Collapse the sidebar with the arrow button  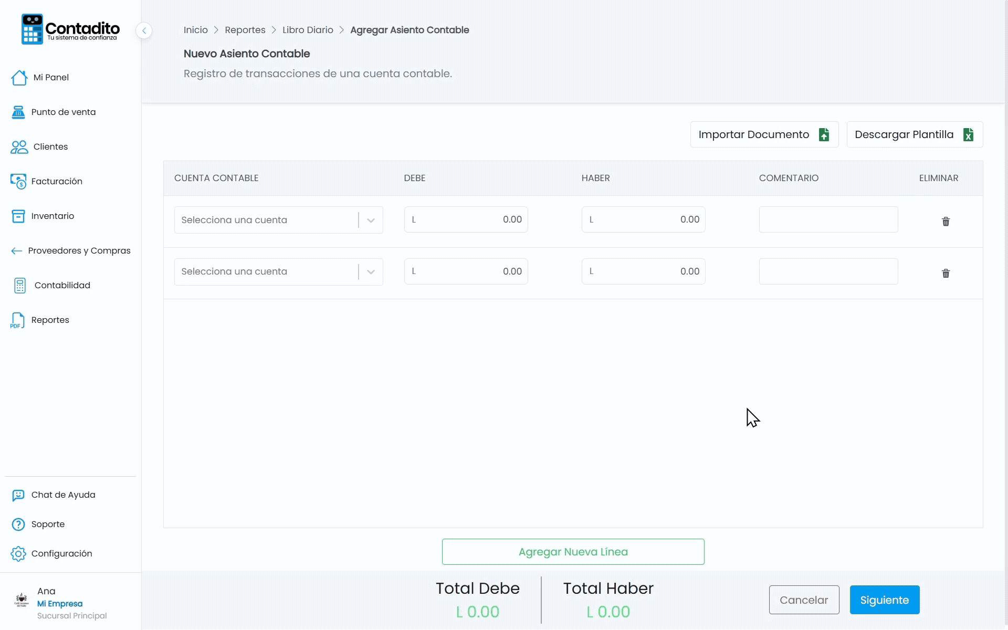(144, 30)
